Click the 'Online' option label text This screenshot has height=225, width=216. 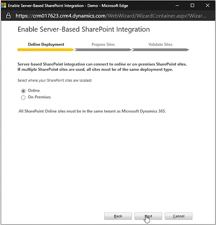pyautogui.click(x=34, y=90)
